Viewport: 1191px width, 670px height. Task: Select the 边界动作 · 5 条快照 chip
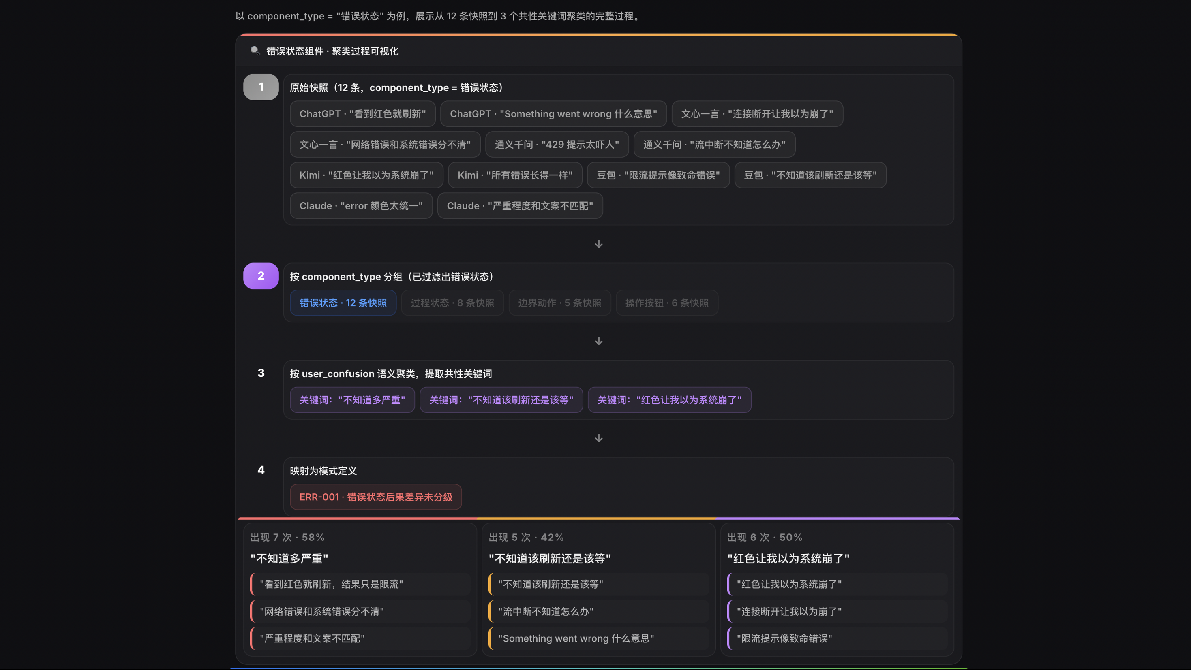coord(559,303)
